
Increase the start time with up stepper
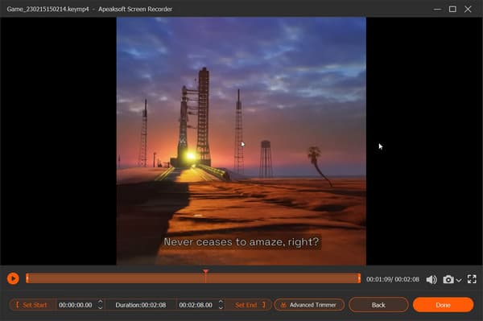(100, 302)
